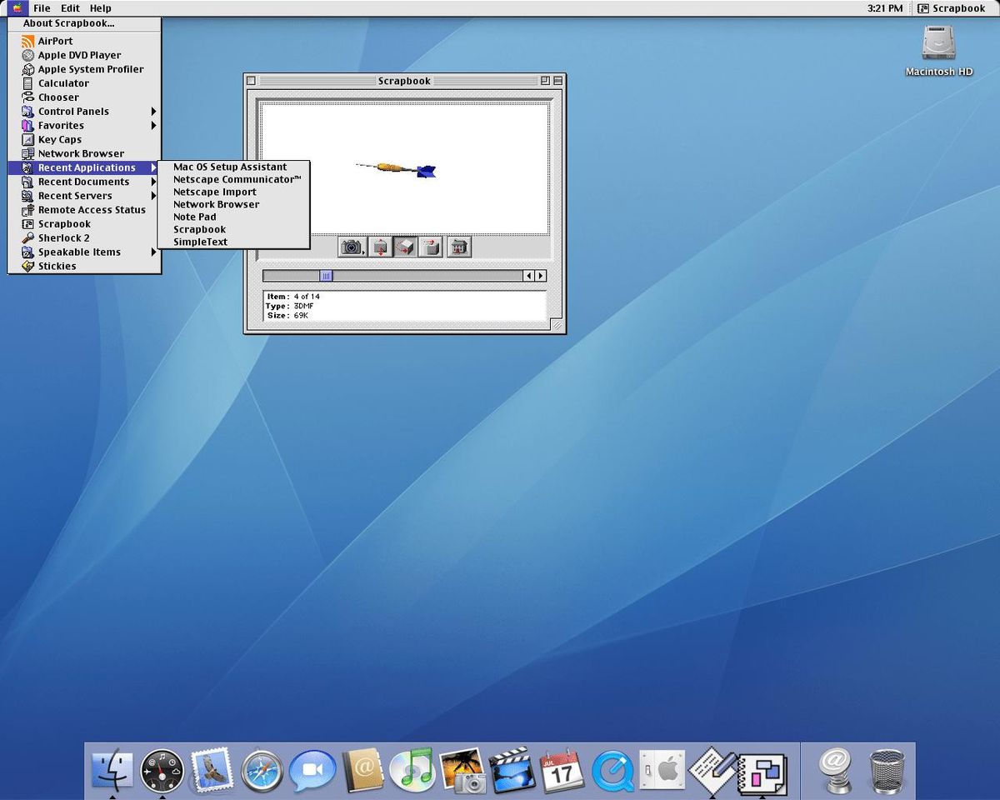The width and height of the screenshot is (1000, 800).
Task: Open Mail from the Dock
Action: point(212,770)
